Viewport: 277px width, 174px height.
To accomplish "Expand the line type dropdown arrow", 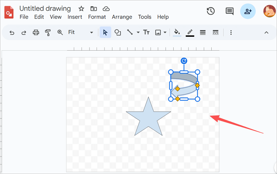I will pyautogui.click(x=138, y=32).
